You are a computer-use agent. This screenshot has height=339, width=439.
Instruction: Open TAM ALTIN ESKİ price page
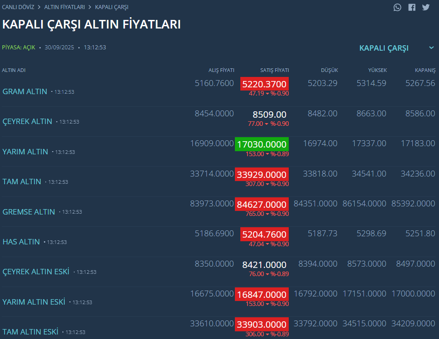(30, 332)
